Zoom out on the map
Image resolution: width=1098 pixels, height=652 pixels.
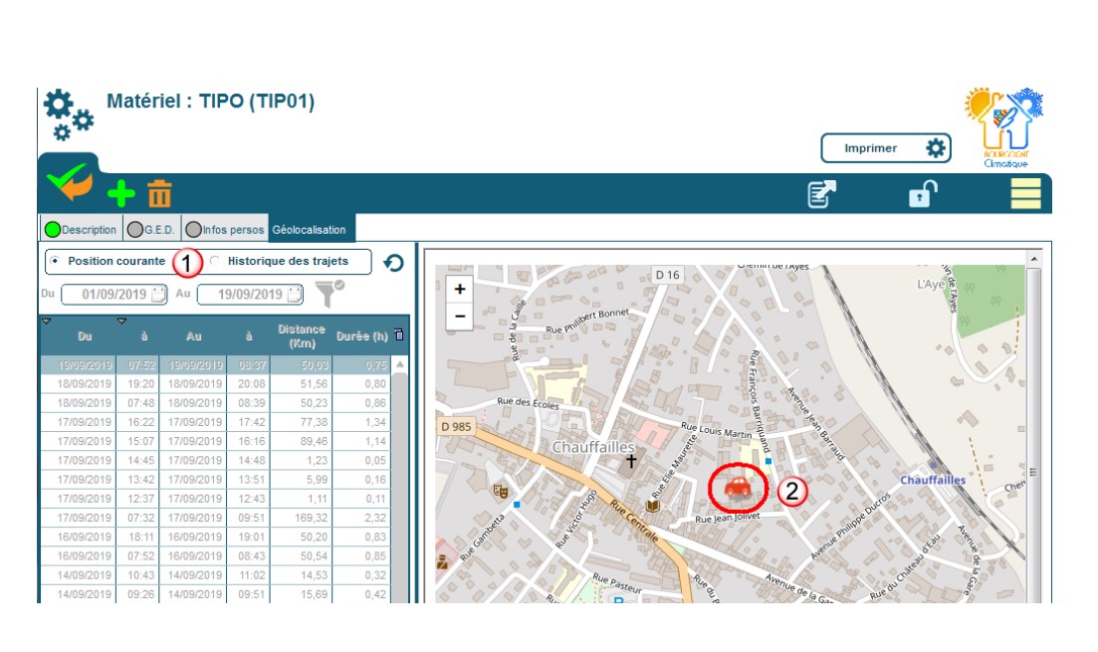(460, 316)
